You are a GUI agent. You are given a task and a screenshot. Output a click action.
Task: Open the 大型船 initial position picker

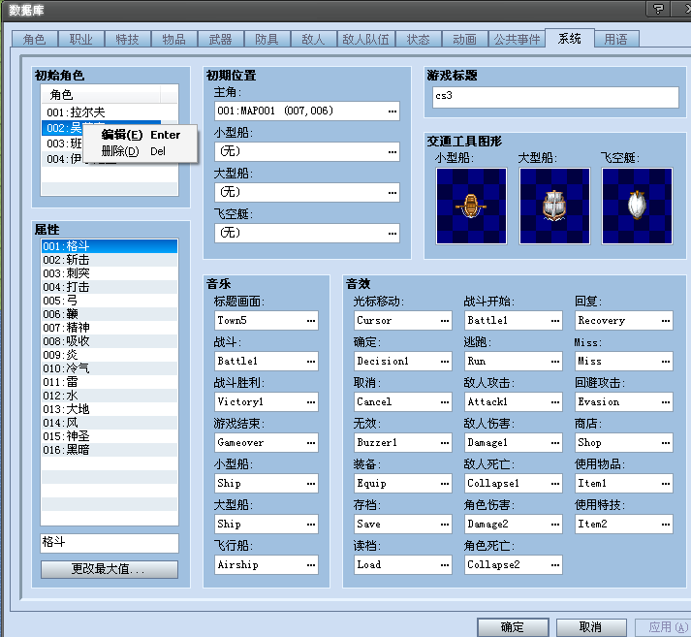393,192
